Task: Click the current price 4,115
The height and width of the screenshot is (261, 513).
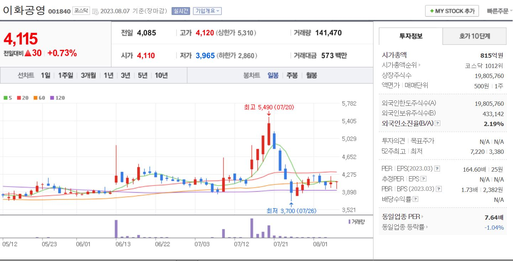Action: (21, 39)
